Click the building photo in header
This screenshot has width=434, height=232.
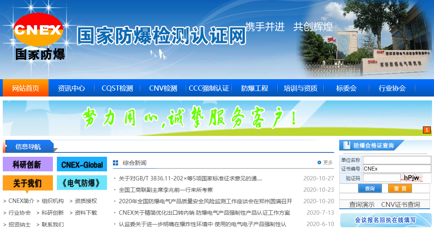click(x=364, y=39)
